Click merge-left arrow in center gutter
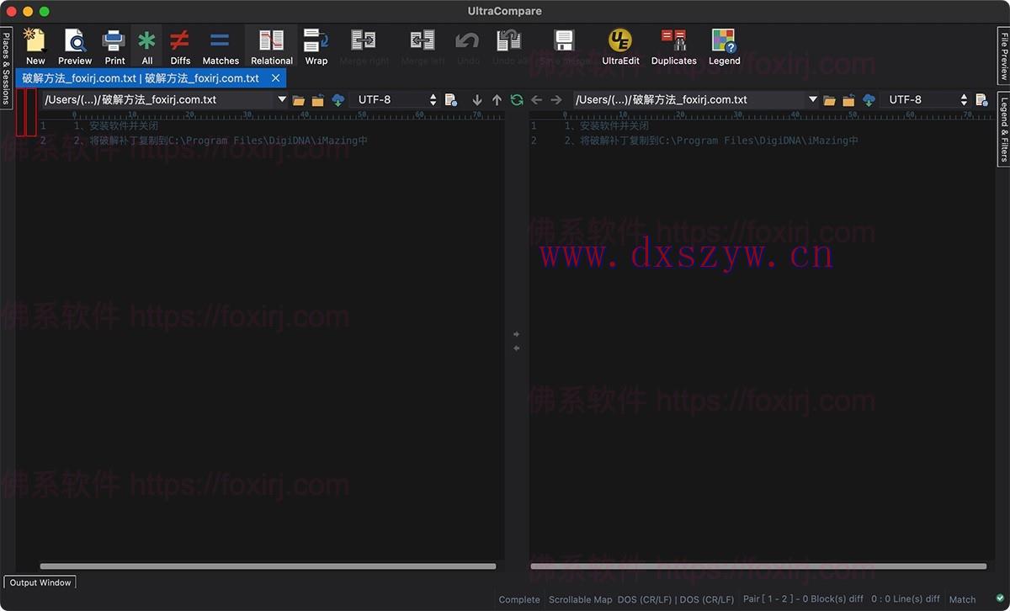The height and width of the screenshot is (611, 1010). click(x=517, y=348)
